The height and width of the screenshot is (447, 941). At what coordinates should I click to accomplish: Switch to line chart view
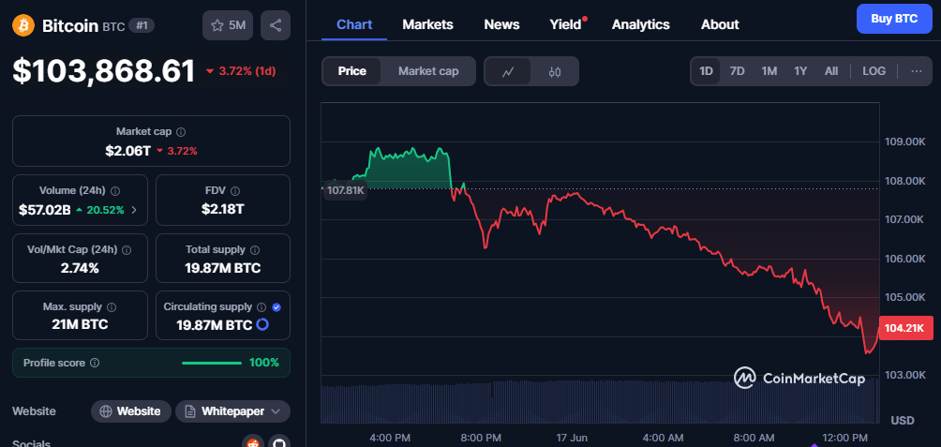click(x=508, y=71)
